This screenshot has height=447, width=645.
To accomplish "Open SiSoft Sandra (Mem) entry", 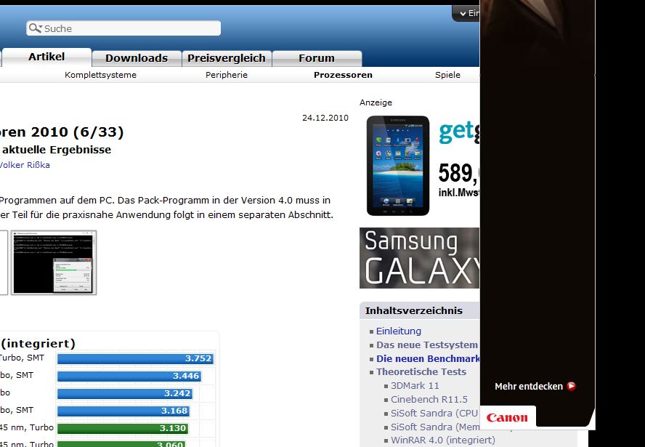I will tap(435, 427).
